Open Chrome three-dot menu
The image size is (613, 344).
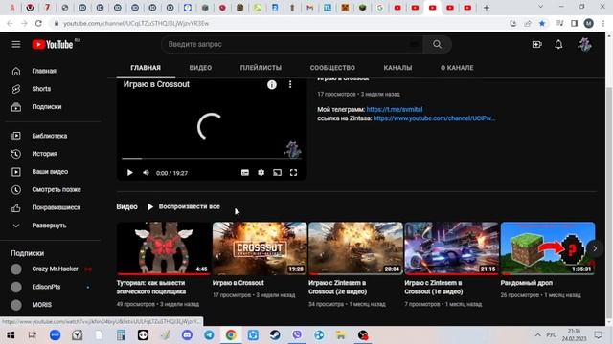point(603,23)
